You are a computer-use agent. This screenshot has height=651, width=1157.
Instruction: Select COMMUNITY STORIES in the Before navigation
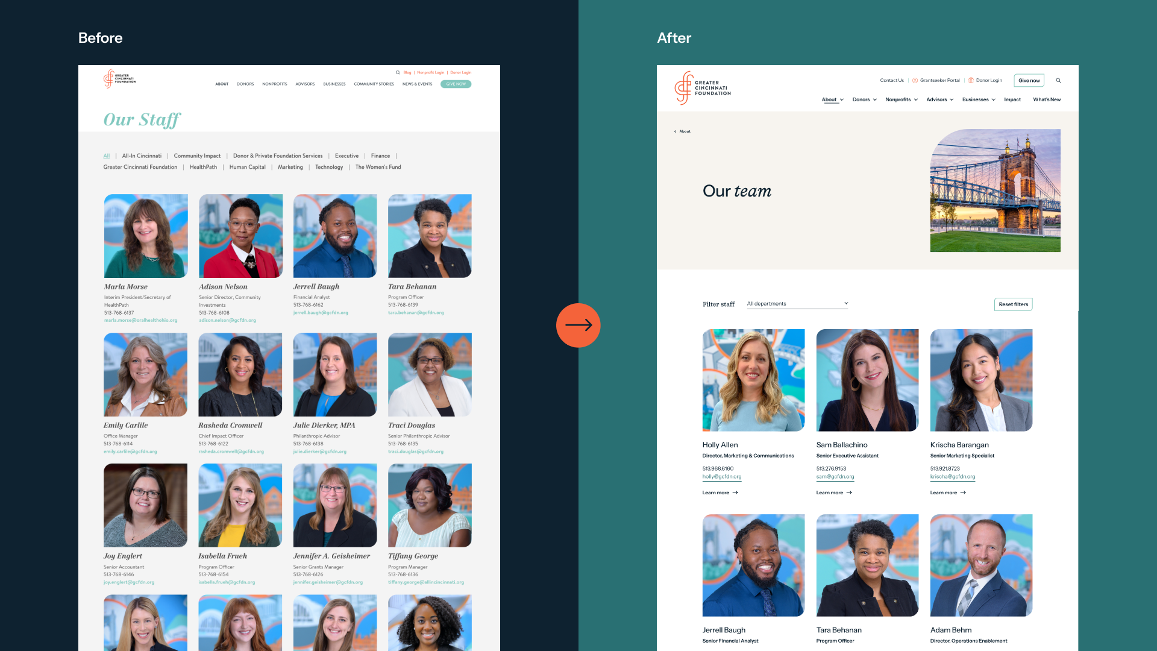point(374,84)
